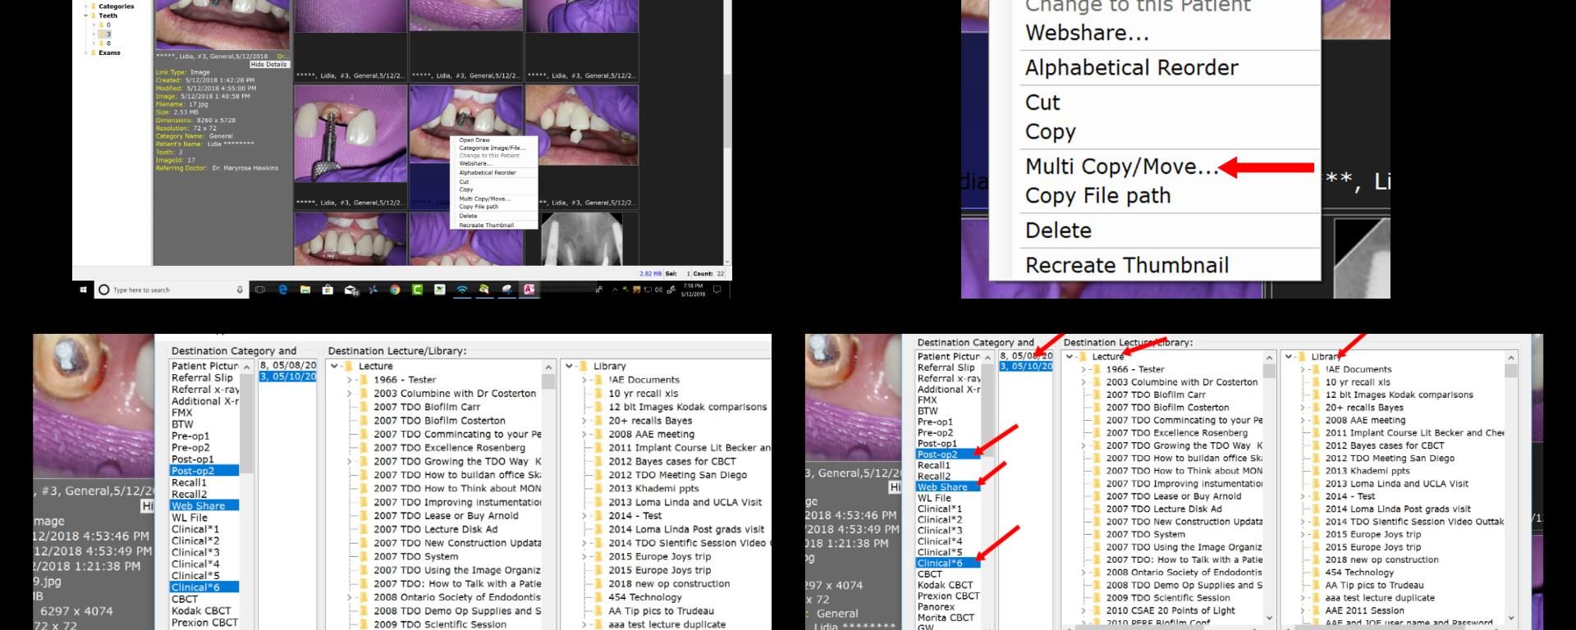The image size is (1576, 630).
Task: Click Alphabetical Reorder in the enlarged menu
Action: (1131, 68)
